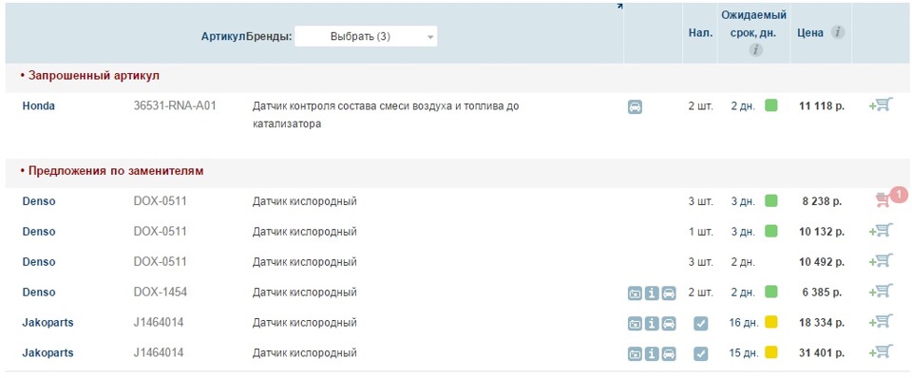The height and width of the screenshot is (378, 912).
Task: Open cart icon on 8 238 р. Denso row
Action: 883,200
